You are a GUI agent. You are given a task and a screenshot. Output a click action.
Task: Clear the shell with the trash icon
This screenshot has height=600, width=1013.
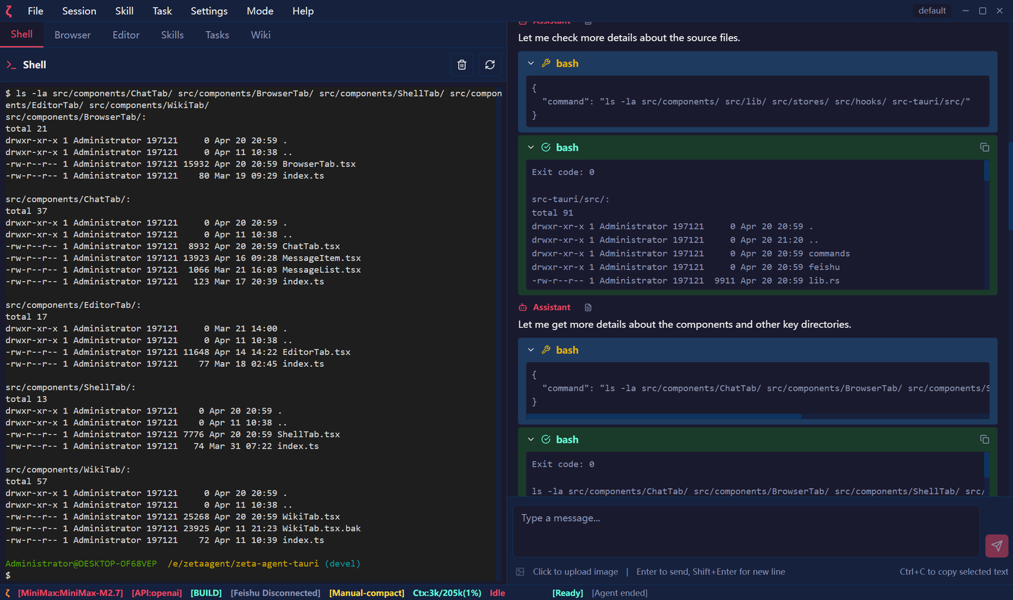(462, 65)
